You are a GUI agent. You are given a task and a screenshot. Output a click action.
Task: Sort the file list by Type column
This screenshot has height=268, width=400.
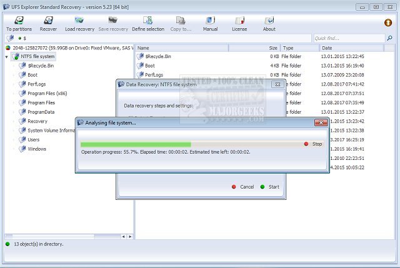(300, 48)
